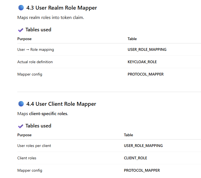Click the bold "client-specific roles" text
Screen dimensions: 201x178
pos(48,113)
